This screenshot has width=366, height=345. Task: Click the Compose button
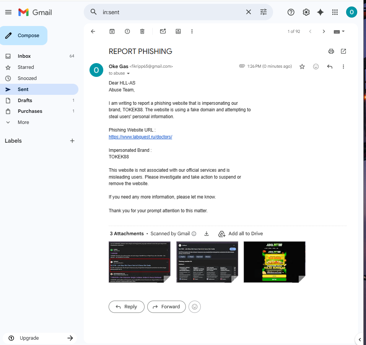pos(24,36)
